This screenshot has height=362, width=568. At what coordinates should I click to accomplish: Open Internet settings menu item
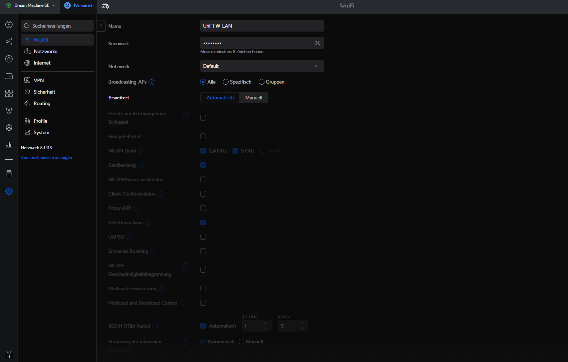[x=57, y=63]
